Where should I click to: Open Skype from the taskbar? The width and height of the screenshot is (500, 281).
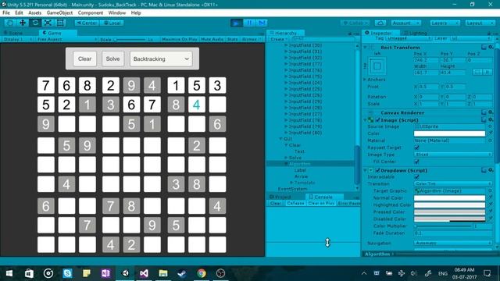(67, 273)
